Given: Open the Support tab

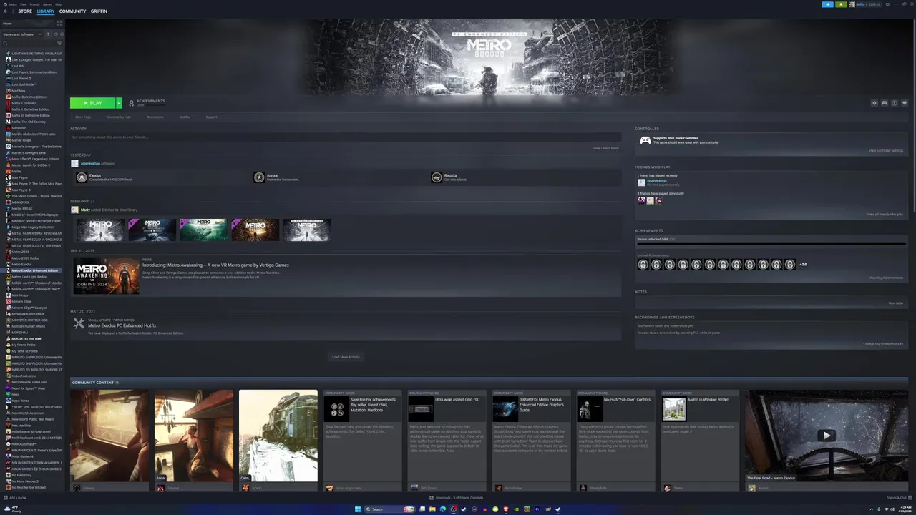Looking at the screenshot, I should [x=212, y=117].
